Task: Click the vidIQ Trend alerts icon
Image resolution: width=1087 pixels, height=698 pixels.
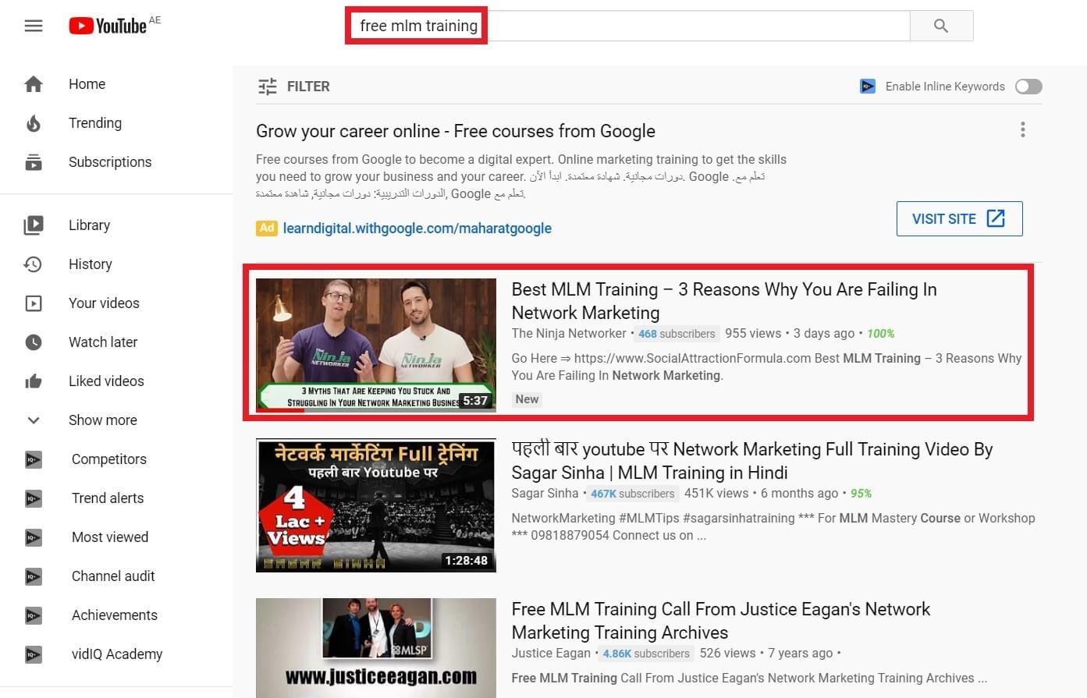Action: point(34,498)
